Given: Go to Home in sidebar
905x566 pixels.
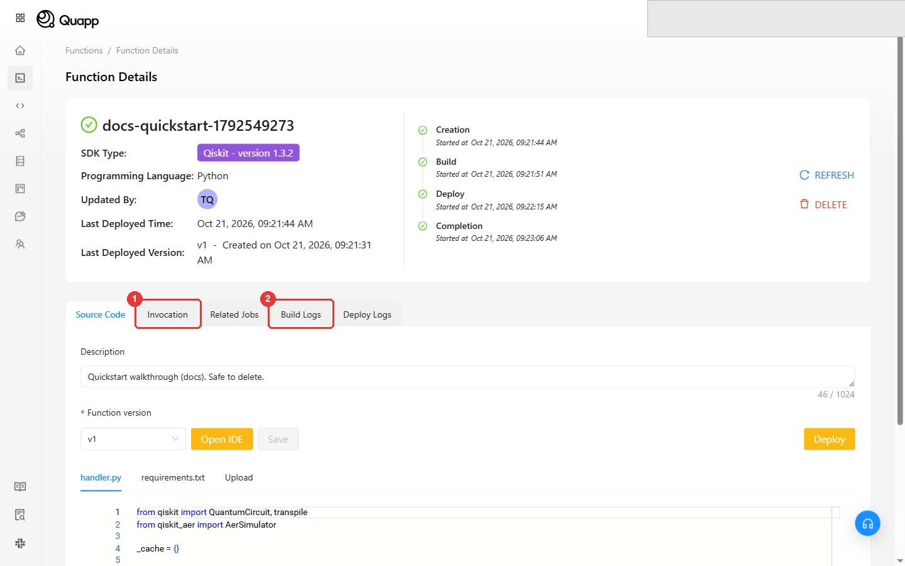Looking at the screenshot, I should pyautogui.click(x=20, y=50).
